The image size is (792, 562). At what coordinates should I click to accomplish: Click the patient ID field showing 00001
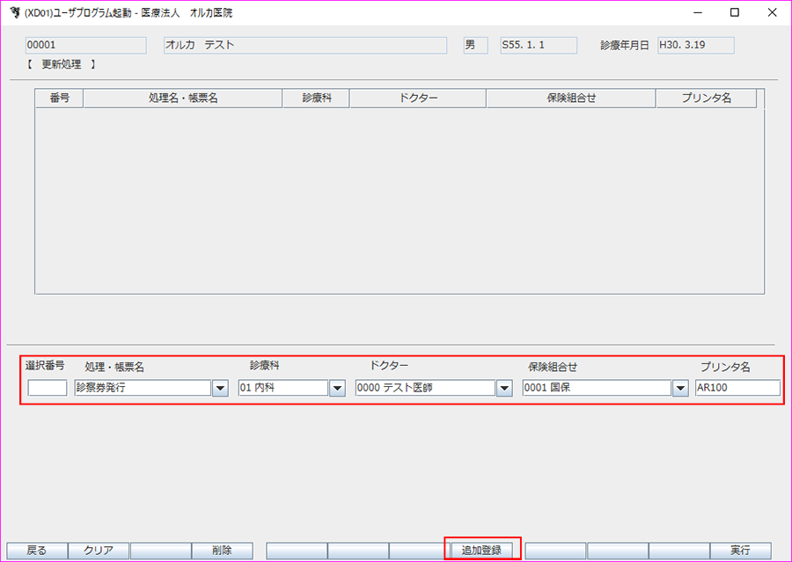[x=84, y=45]
